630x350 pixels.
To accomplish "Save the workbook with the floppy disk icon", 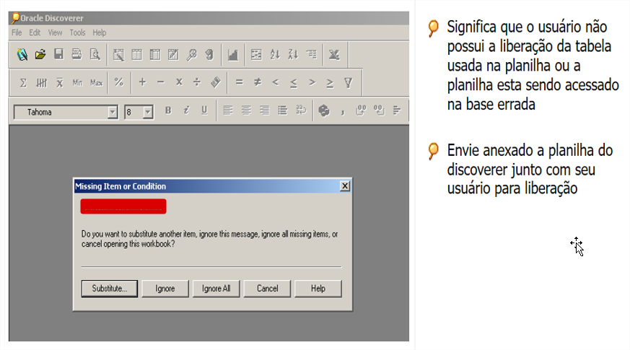I will [x=58, y=54].
